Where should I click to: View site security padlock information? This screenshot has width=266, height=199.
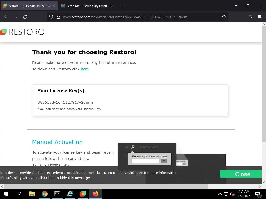tap(58, 17)
